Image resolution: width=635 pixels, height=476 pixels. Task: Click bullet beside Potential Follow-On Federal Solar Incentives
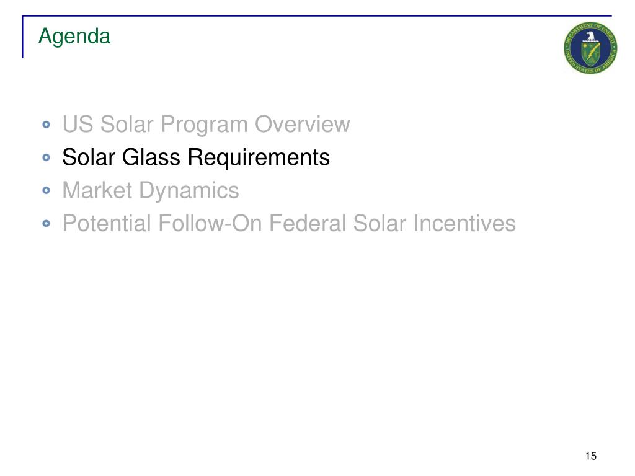click(x=46, y=223)
